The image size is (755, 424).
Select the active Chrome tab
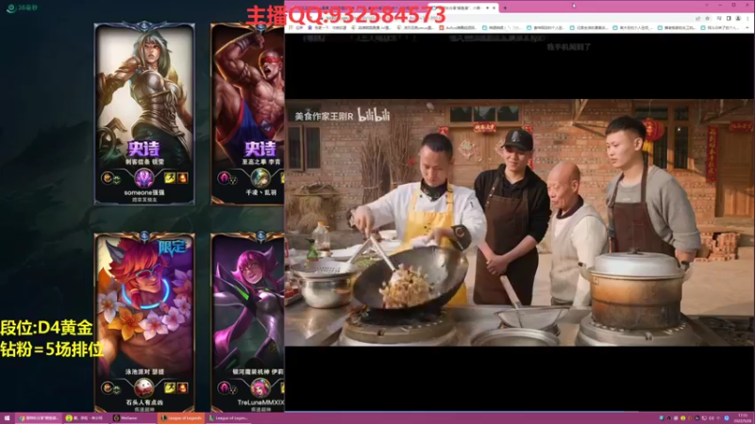462,8
